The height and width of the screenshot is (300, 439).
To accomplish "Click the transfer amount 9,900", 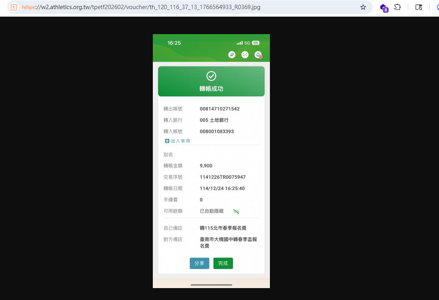I will 206,165.
